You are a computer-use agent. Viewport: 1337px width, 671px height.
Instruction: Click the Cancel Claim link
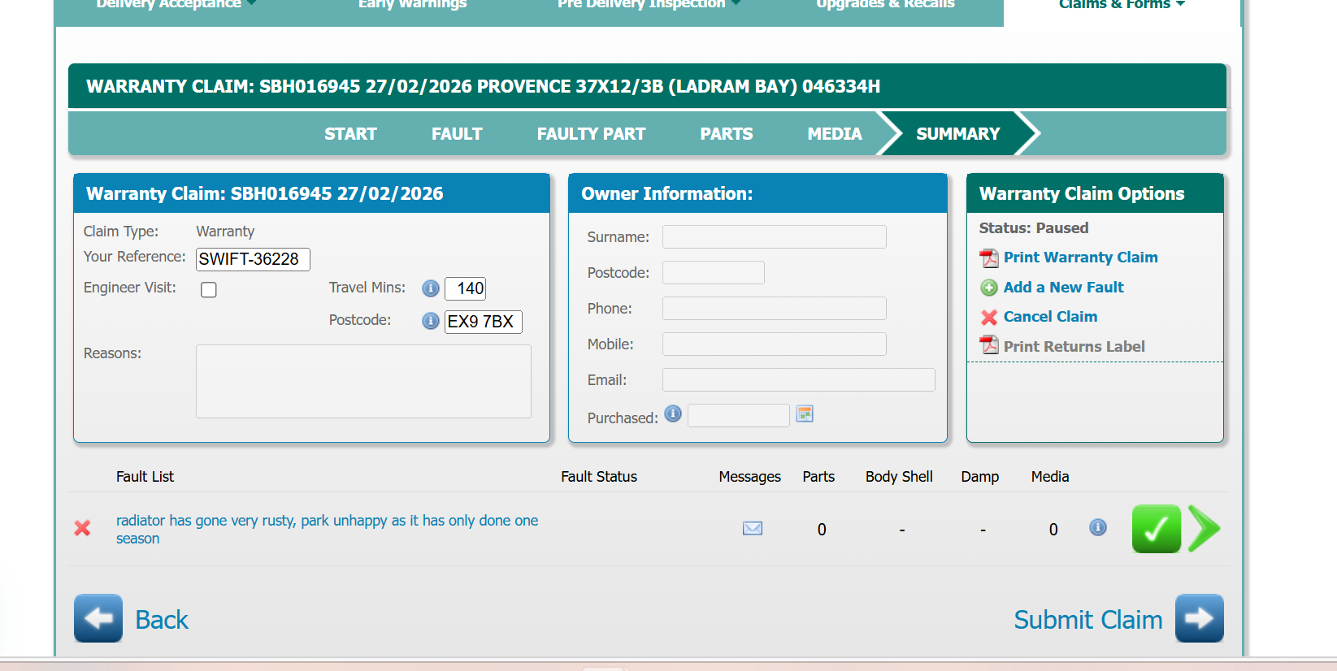[1050, 317]
